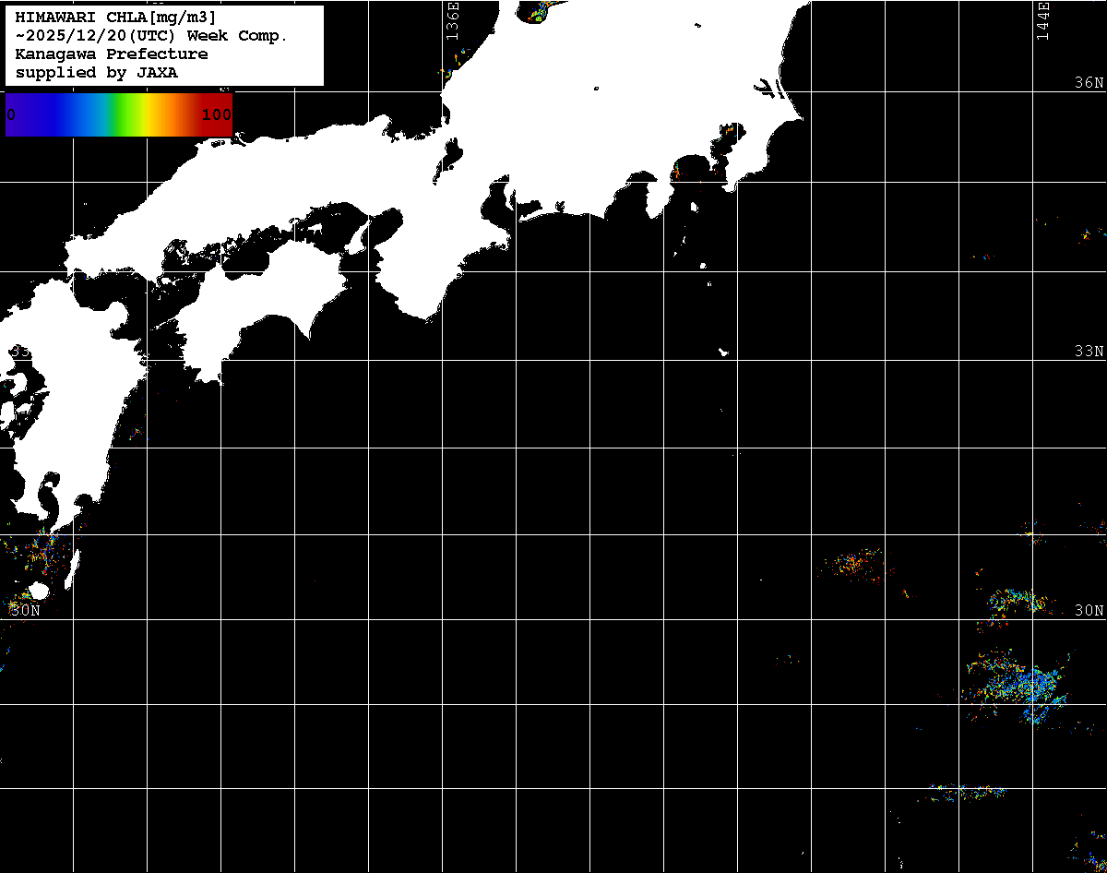Click the 33N label on the right edge
The width and height of the screenshot is (1107, 873).
click(x=1089, y=352)
